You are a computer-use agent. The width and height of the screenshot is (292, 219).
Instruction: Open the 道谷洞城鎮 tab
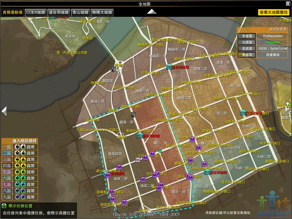tap(59, 13)
